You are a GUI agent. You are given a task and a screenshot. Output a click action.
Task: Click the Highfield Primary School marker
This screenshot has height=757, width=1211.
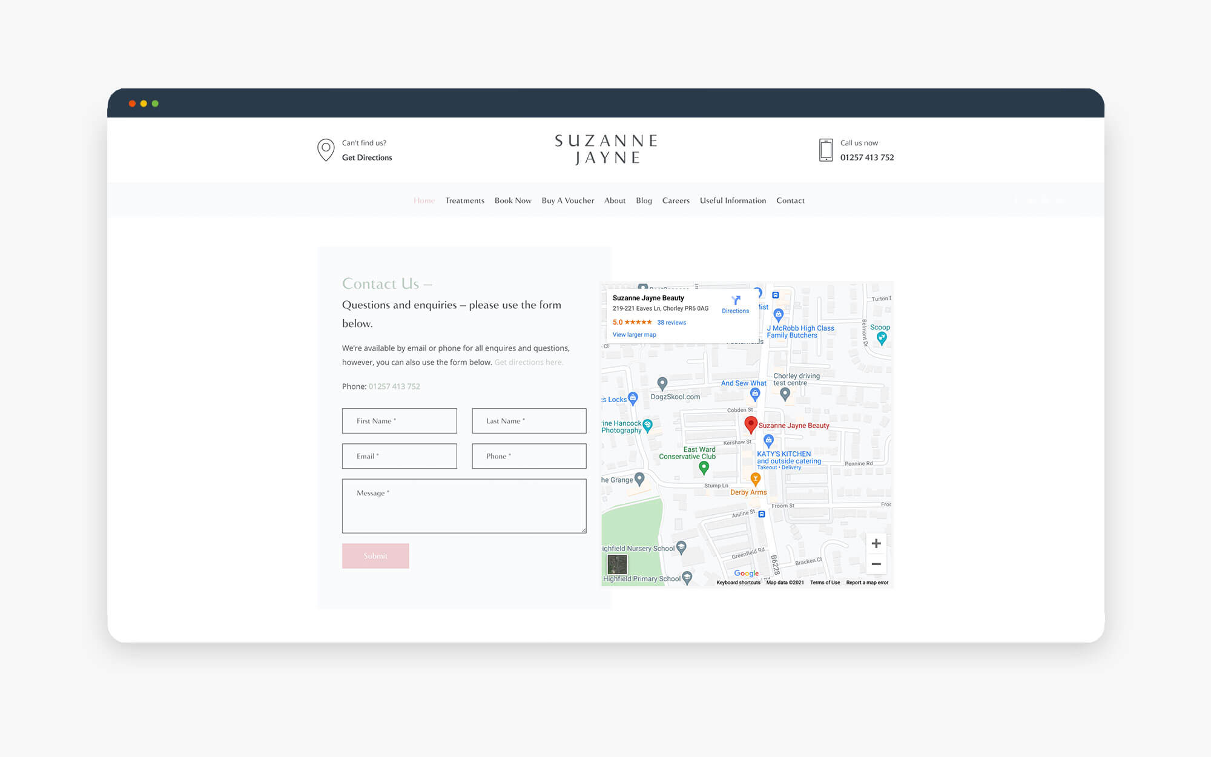[687, 578]
